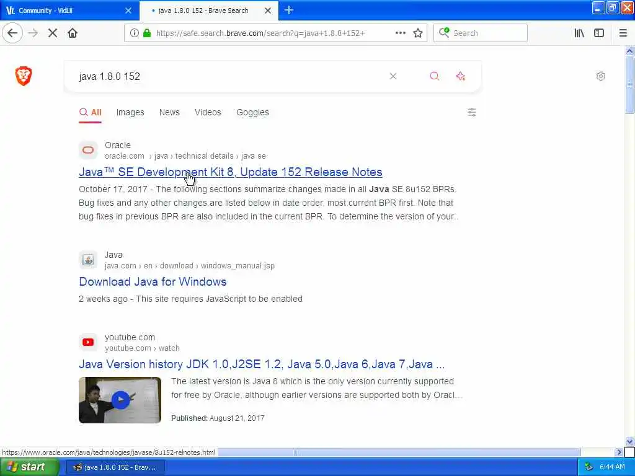The height and width of the screenshot is (476, 635).
Task: Submit search using magnifier icon
Action: click(x=434, y=76)
